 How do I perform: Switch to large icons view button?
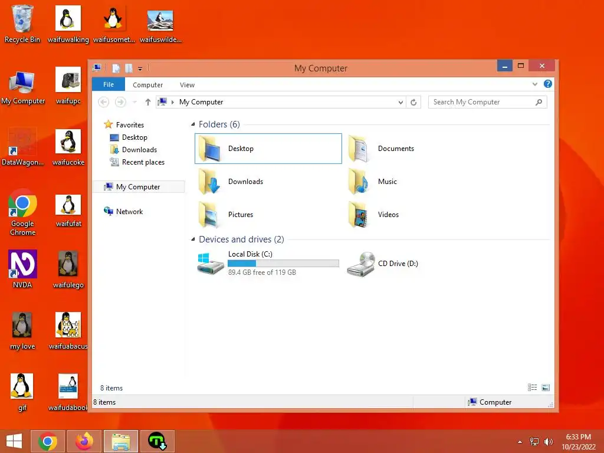pos(546,388)
